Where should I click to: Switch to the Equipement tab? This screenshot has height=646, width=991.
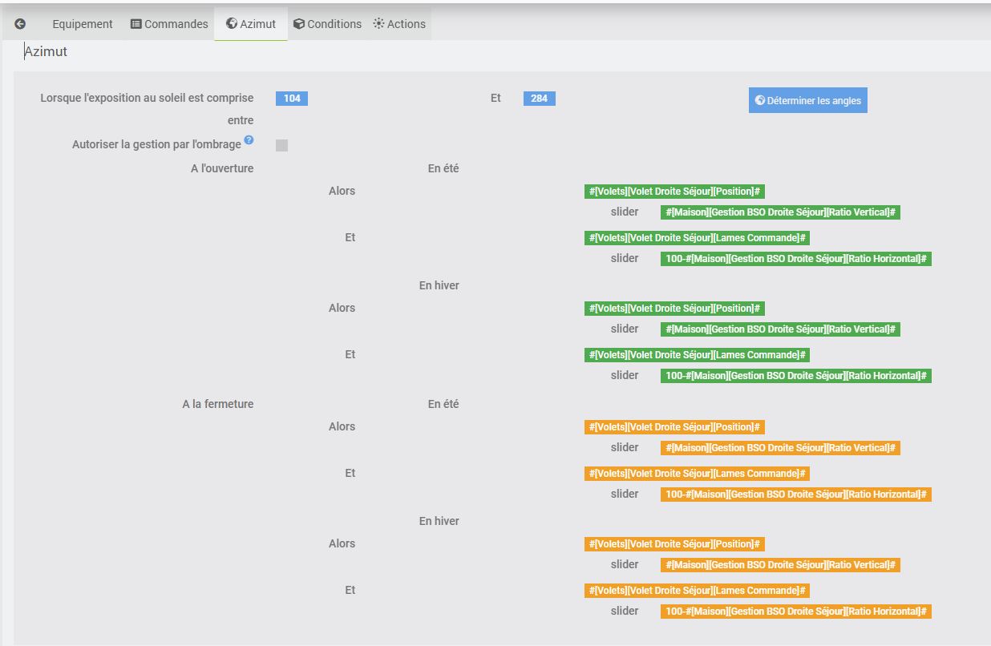pos(83,24)
